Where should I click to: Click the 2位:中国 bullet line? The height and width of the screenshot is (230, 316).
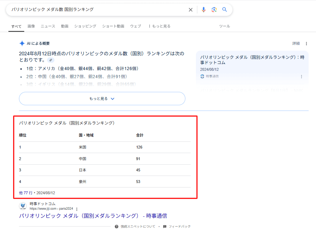point(77,77)
